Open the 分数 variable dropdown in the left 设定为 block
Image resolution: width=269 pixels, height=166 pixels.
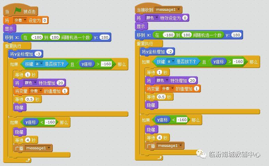click(20, 20)
